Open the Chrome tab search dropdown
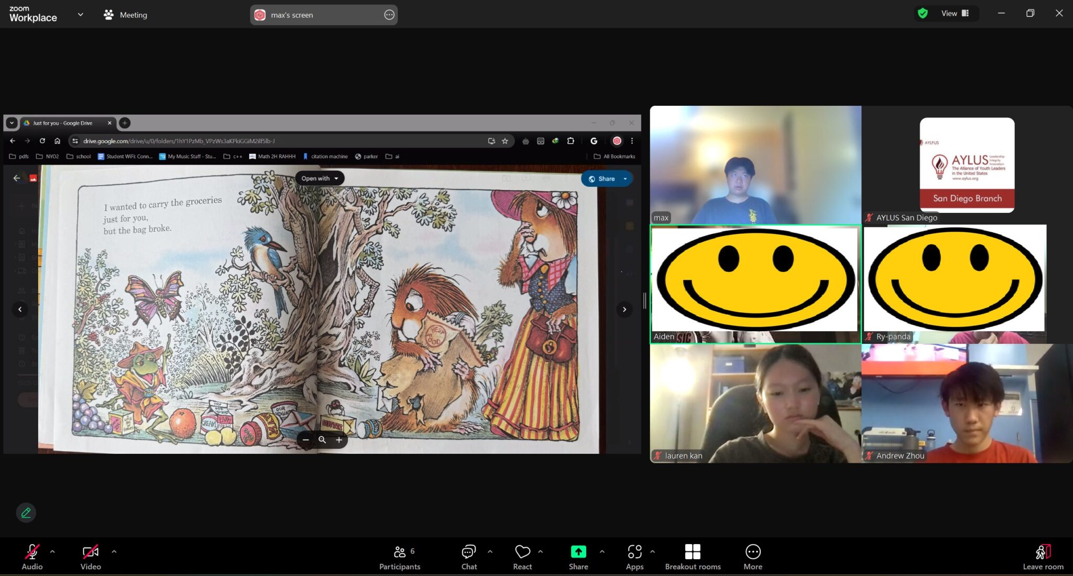Viewport: 1073px width, 576px height. pos(12,123)
